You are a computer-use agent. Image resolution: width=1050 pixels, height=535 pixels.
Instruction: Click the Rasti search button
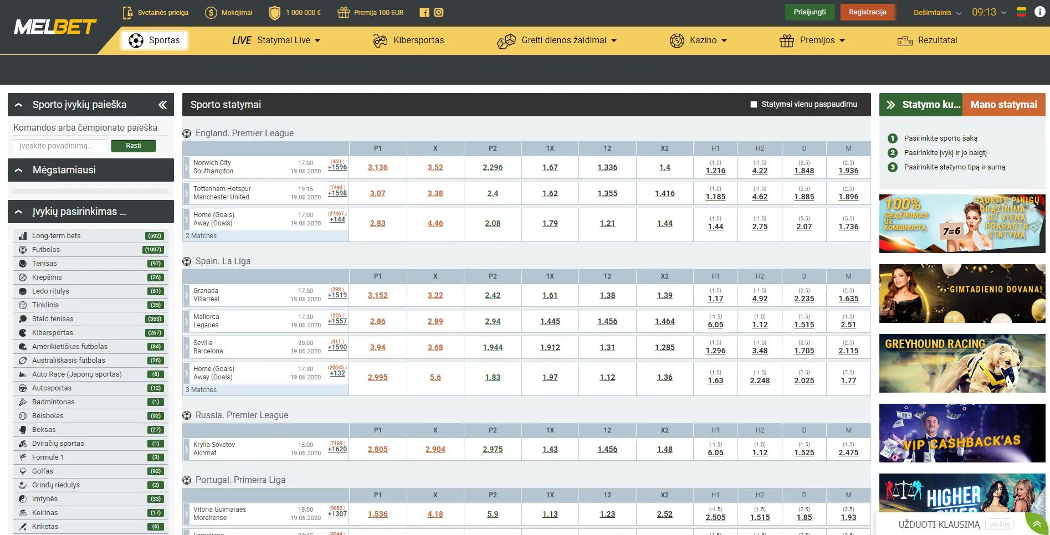(x=133, y=145)
